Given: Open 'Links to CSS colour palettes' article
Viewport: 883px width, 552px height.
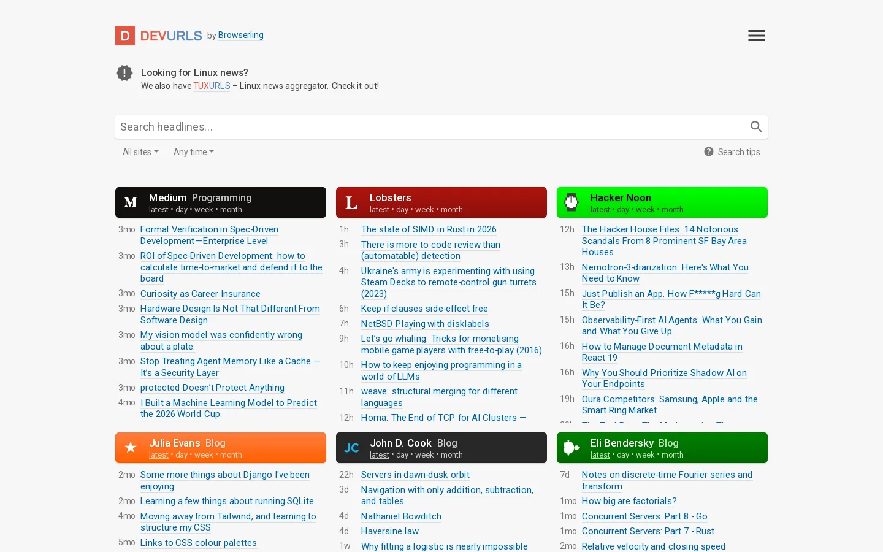Looking at the screenshot, I should point(199,543).
